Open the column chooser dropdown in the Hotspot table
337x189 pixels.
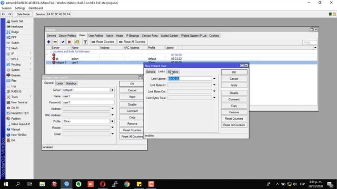pyautogui.click(x=315, y=48)
